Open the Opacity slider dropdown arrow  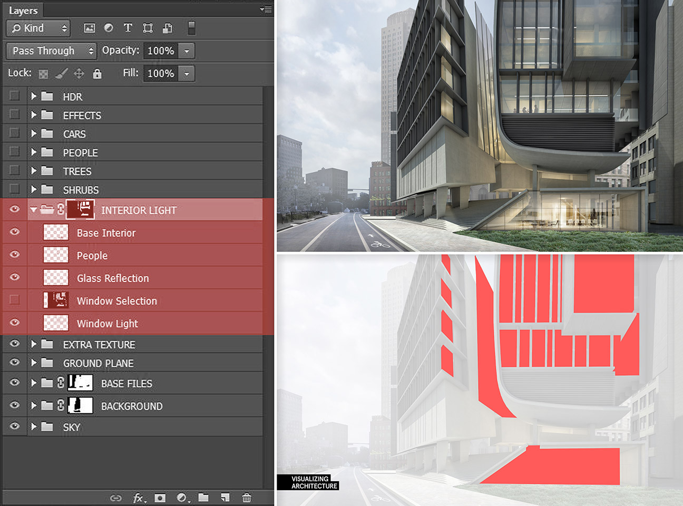tap(187, 51)
